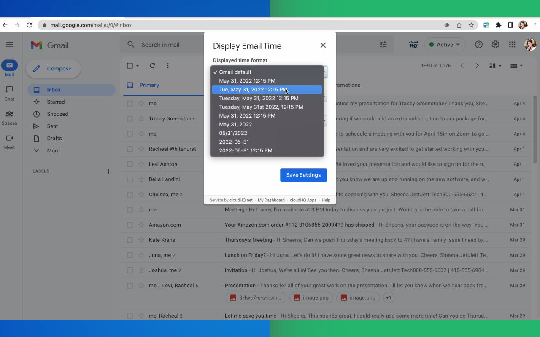Open search filter options
Image resolution: width=540 pixels, height=337 pixels.
[x=383, y=44]
